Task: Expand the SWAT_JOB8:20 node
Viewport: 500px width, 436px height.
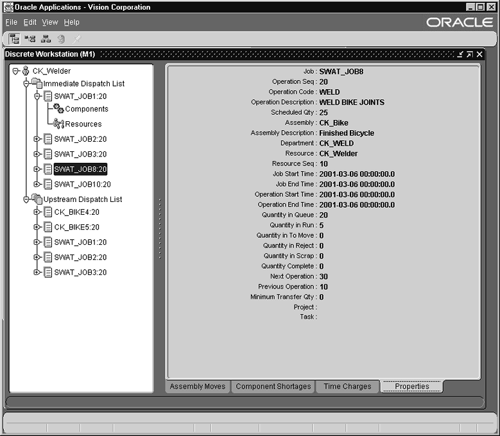Action: (37, 169)
